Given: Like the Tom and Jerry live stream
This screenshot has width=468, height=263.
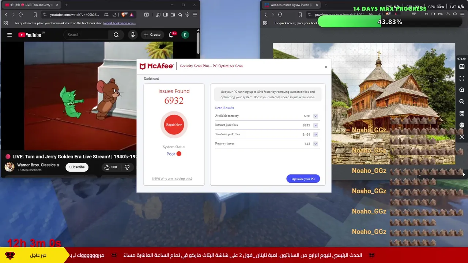Looking at the screenshot, I should (111, 167).
